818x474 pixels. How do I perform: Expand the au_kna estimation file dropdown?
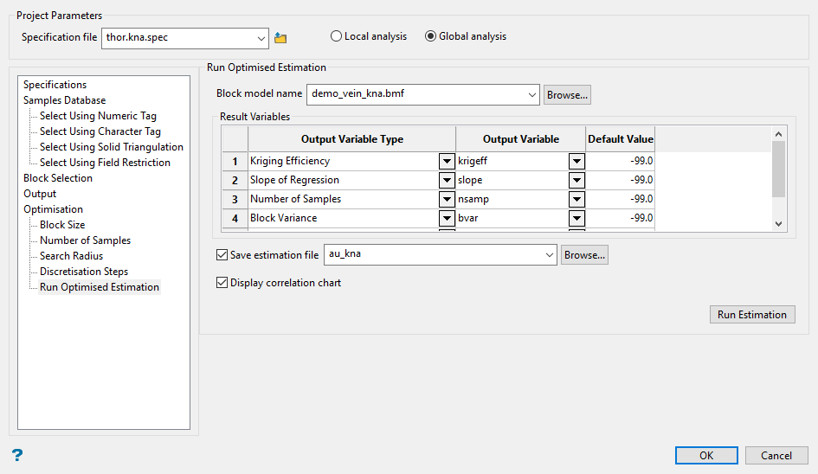click(x=549, y=255)
